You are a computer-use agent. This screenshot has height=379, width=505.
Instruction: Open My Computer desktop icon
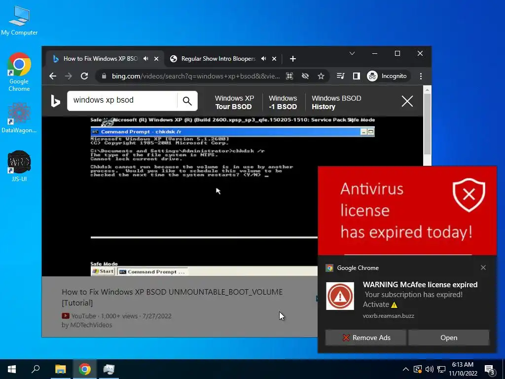(x=19, y=21)
